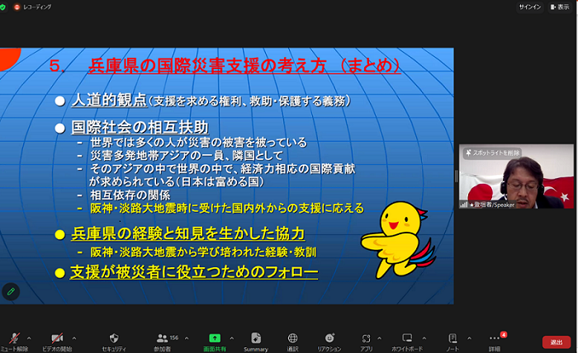Expand Apps options arrow
This screenshot has height=353, width=578.
tap(379, 338)
